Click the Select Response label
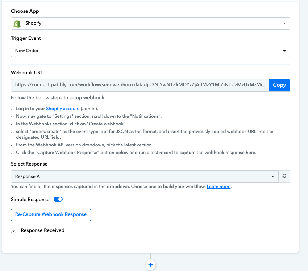Viewport: 308px width, 271px height. click(29, 164)
